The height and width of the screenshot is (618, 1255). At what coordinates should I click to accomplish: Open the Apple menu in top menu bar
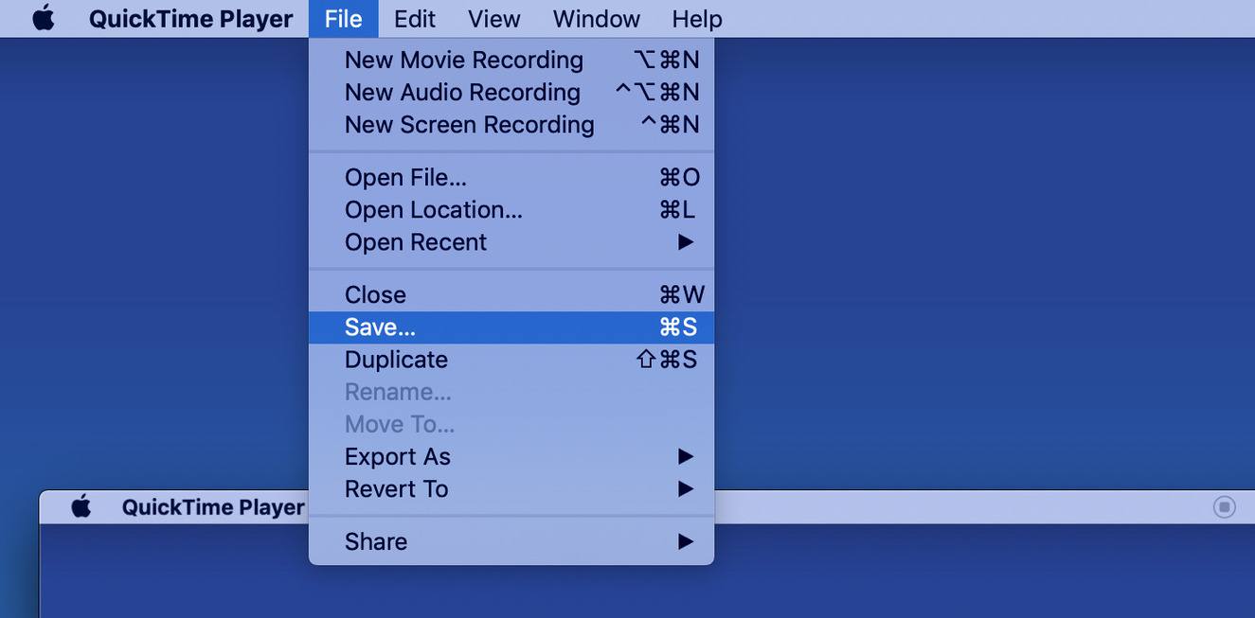point(44,18)
